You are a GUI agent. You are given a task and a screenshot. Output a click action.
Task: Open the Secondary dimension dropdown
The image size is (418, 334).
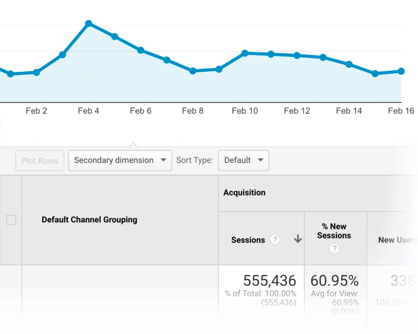pos(120,160)
